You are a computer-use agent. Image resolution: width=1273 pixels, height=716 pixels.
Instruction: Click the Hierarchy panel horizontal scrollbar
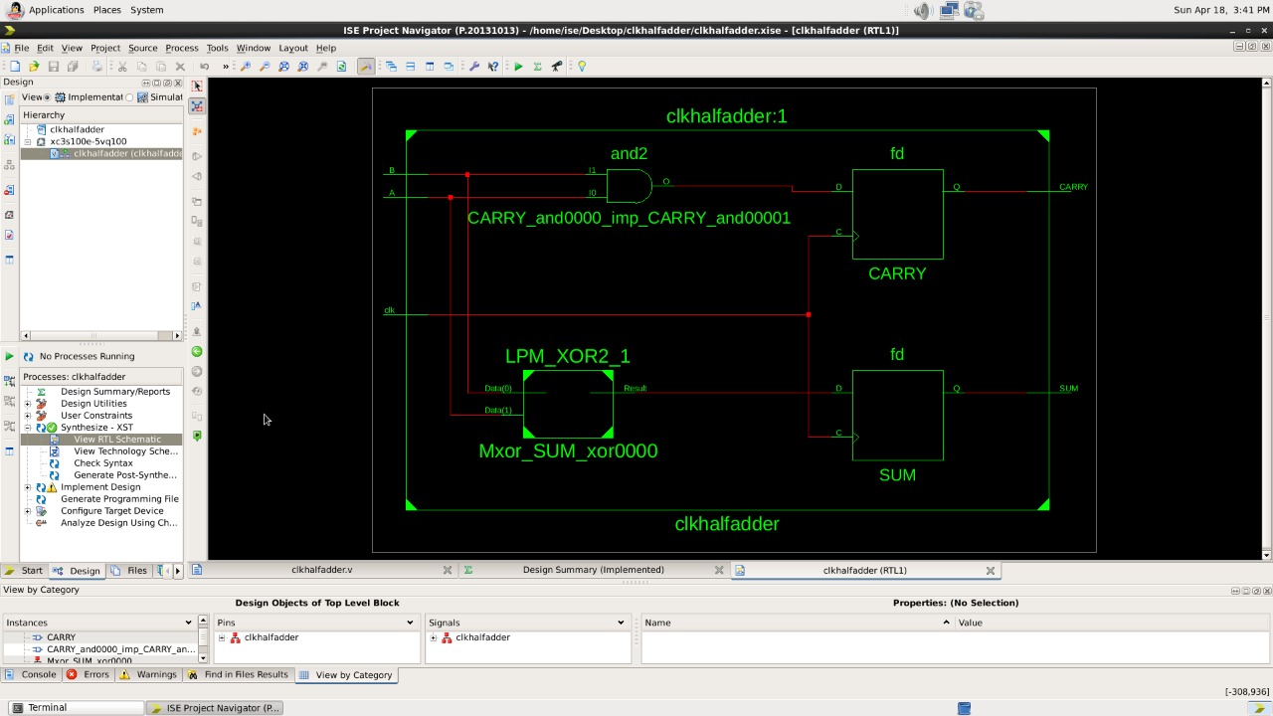click(94, 336)
